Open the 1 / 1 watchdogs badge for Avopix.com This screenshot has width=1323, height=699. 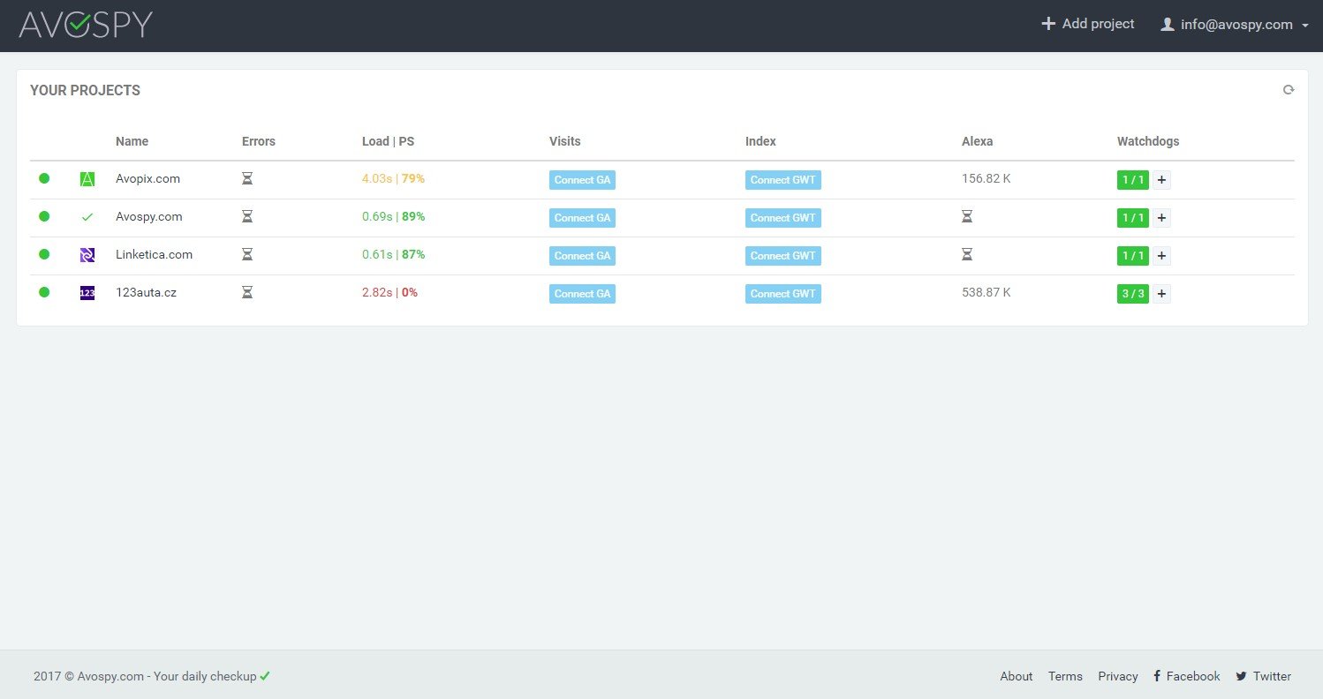point(1133,180)
